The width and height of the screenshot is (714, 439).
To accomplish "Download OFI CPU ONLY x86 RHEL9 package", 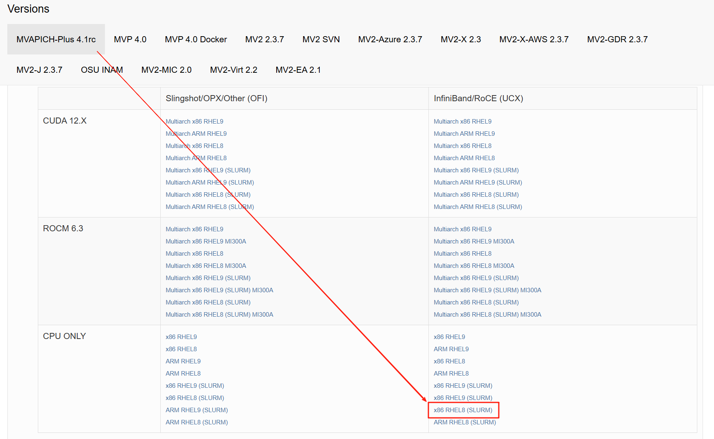I will click(181, 337).
